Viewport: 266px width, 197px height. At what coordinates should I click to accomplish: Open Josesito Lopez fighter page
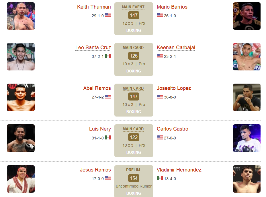pyautogui.click(x=174, y=88)
